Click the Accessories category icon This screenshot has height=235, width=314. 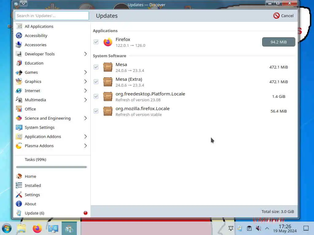(19, 45)
